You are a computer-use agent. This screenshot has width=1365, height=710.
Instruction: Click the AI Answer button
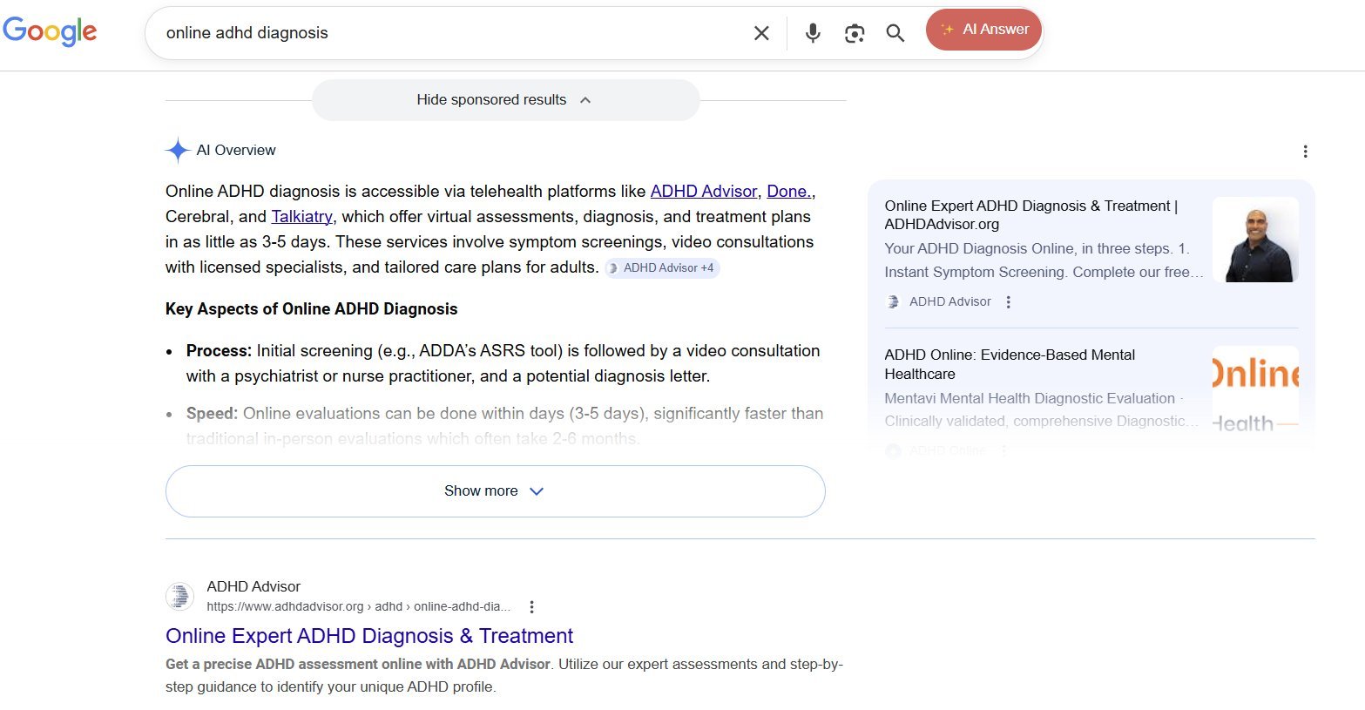coord(983,28)
